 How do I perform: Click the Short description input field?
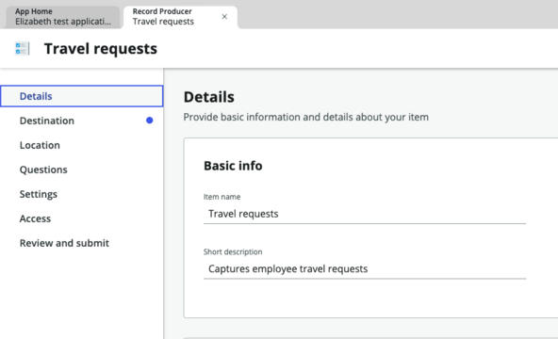click(365, 269)
